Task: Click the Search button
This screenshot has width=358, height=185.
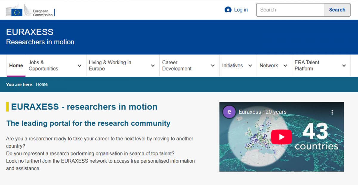Action: click(337, 10)
